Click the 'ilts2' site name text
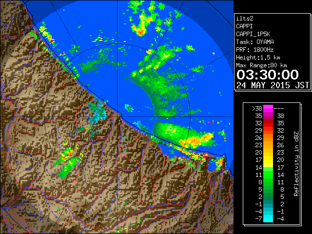 click(245, 19)
